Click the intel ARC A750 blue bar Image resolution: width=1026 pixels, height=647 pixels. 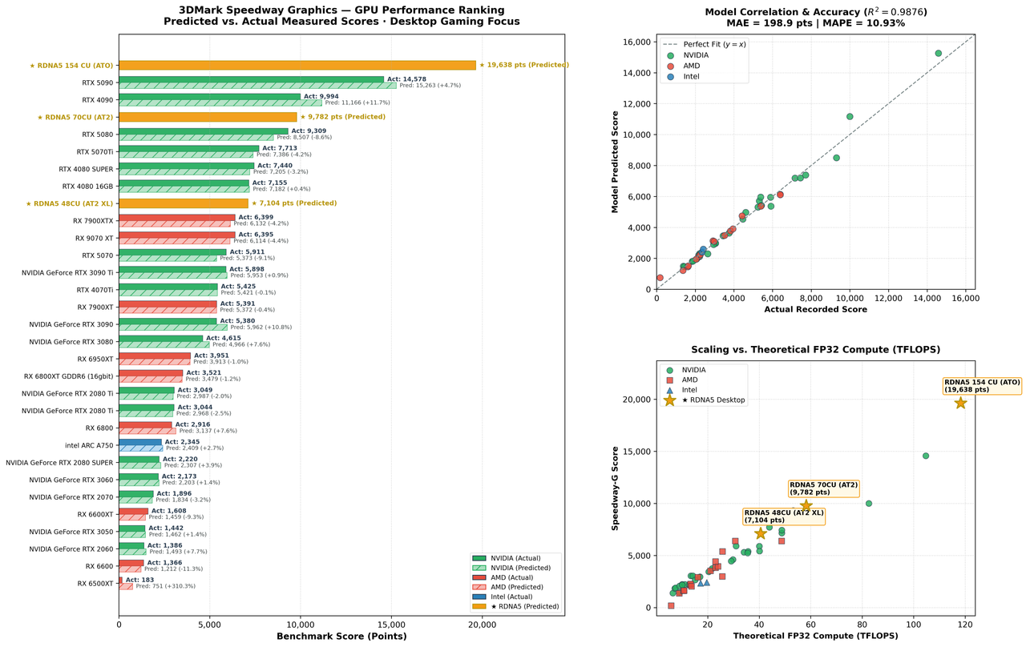[140, 442]
